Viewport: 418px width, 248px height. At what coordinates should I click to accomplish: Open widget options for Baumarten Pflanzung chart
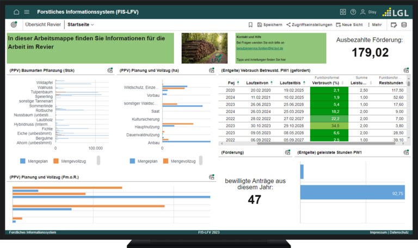pos(110,70)
